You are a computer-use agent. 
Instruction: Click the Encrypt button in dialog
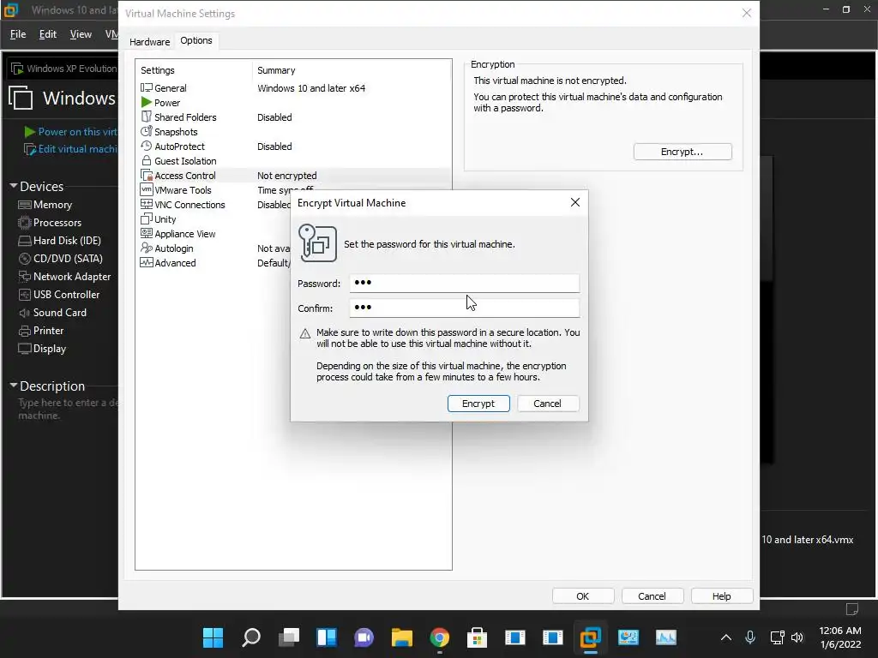[478, 404]
